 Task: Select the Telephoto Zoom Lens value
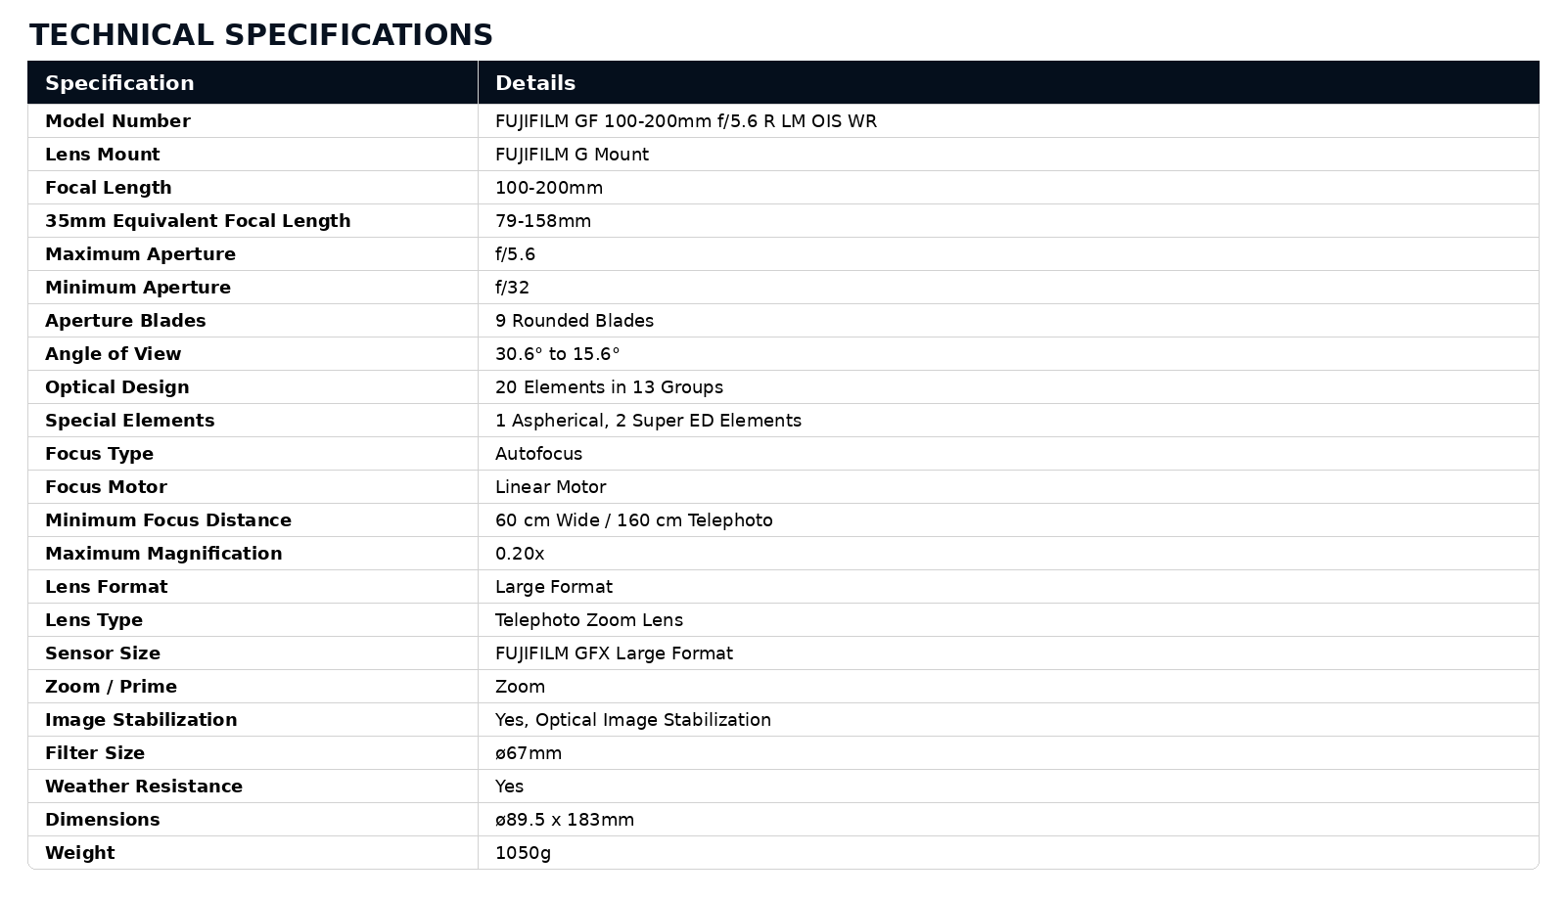tap(589, 620)
